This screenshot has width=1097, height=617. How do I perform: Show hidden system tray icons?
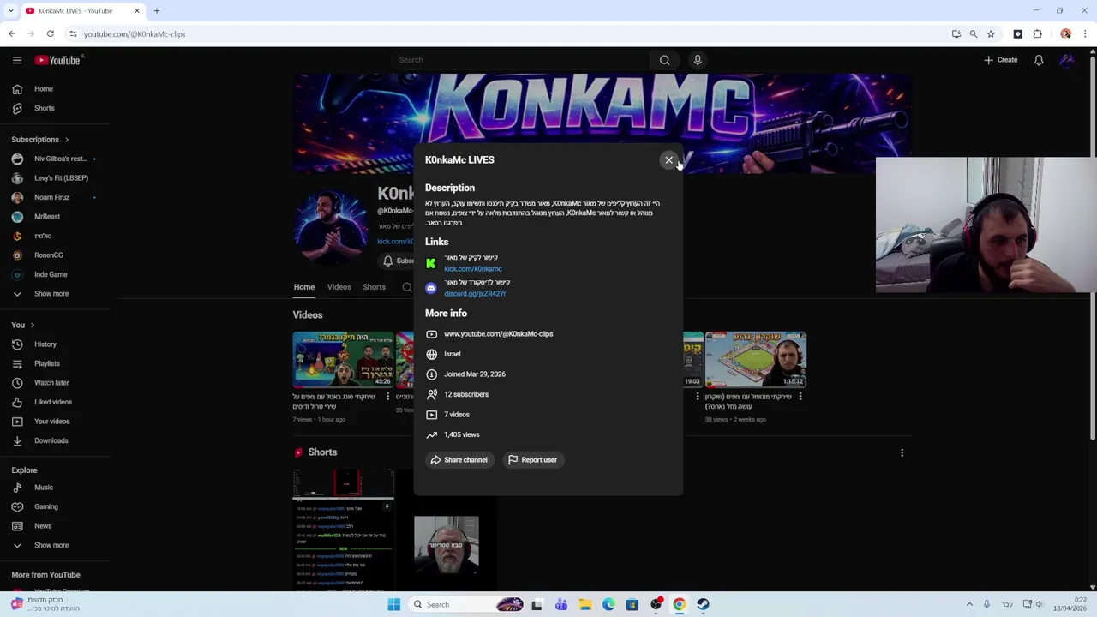pyautogui.click(x=969, y=605)
